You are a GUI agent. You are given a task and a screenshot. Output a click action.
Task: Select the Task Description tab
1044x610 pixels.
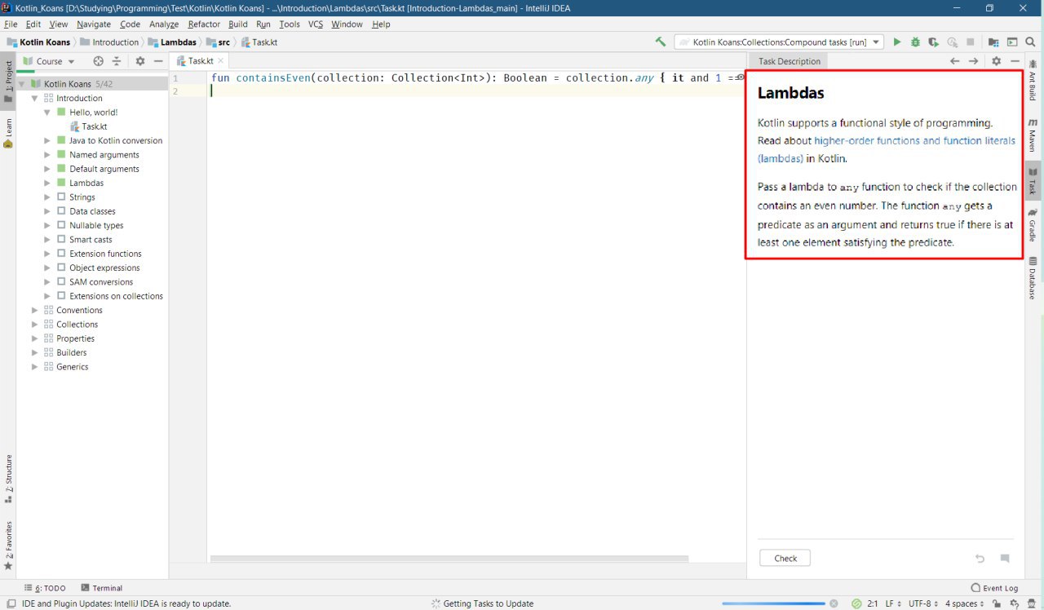click(x=789, y=61)
